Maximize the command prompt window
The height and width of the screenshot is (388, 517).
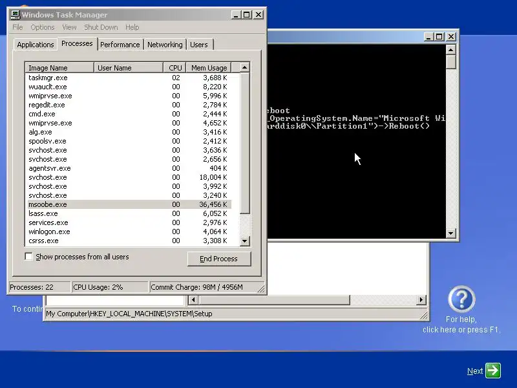439,37
